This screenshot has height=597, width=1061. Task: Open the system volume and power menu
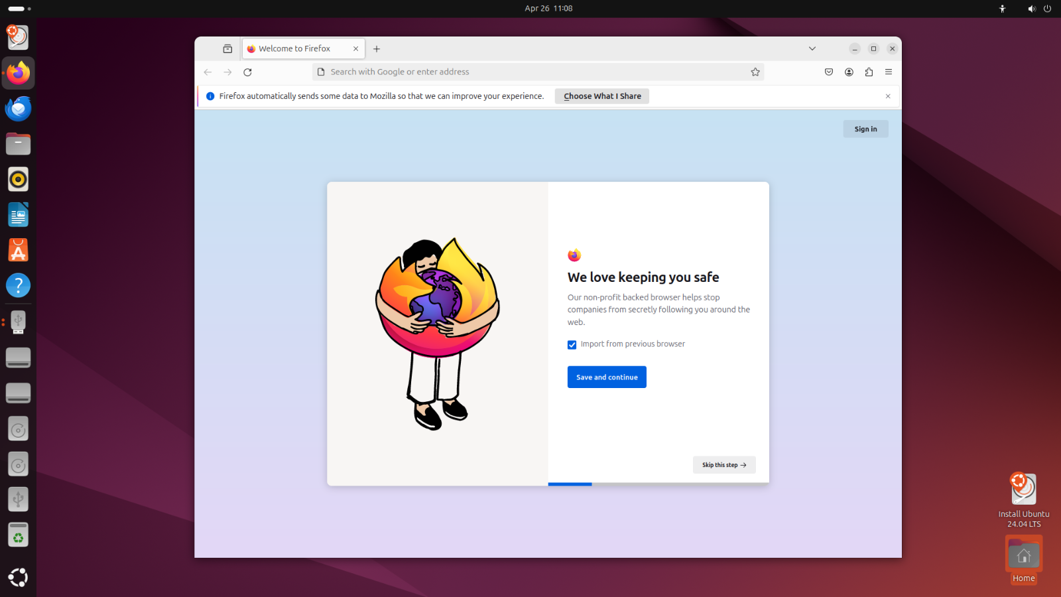[1039, 9]
